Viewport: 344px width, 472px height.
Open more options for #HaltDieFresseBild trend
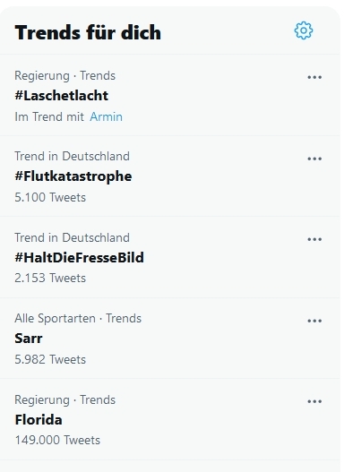click(314, 239)
